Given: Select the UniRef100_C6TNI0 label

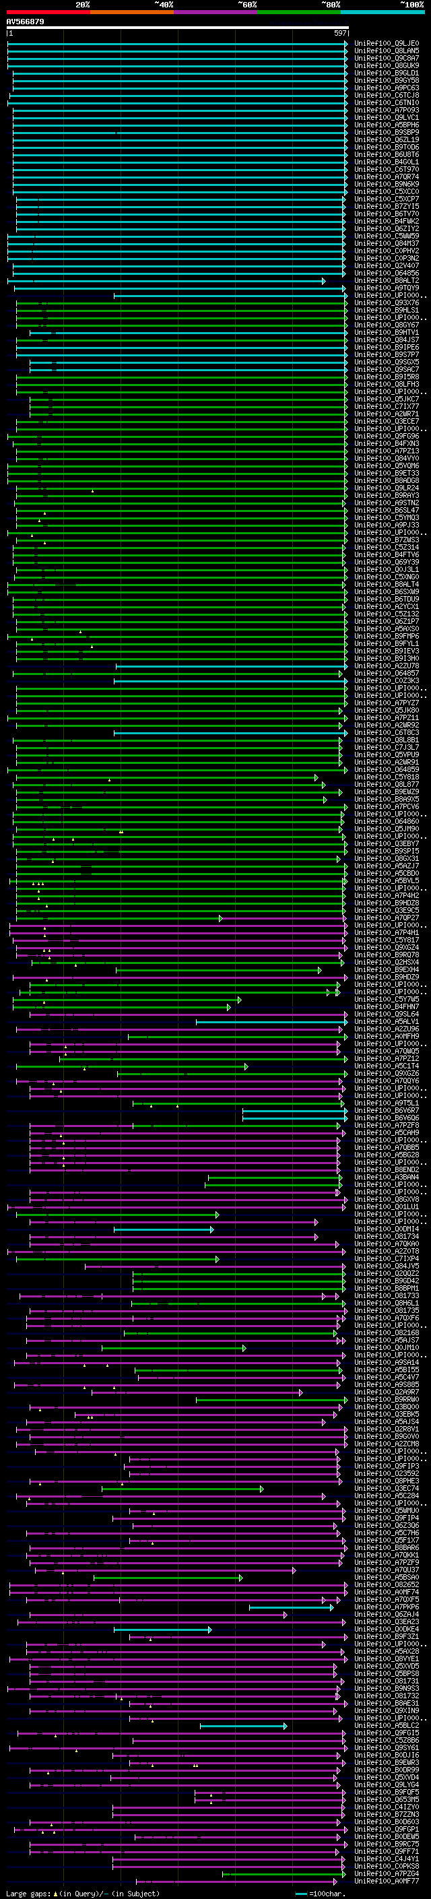Looking at the screenshot, I should click(387, 102).
